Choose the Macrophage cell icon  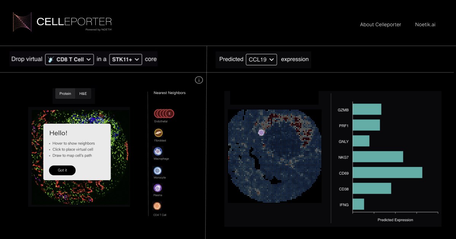(x=158, y=151)
